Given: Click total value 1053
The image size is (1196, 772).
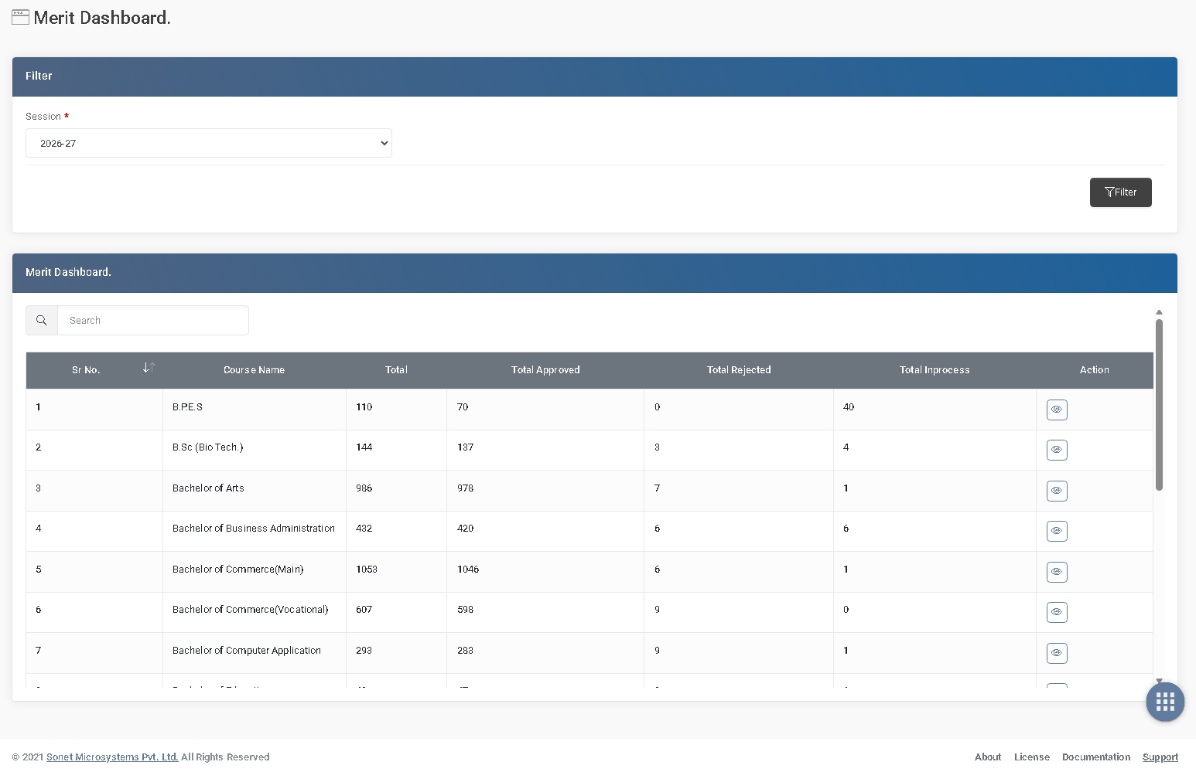Looking at the screenshot, I should click(367, 570).
